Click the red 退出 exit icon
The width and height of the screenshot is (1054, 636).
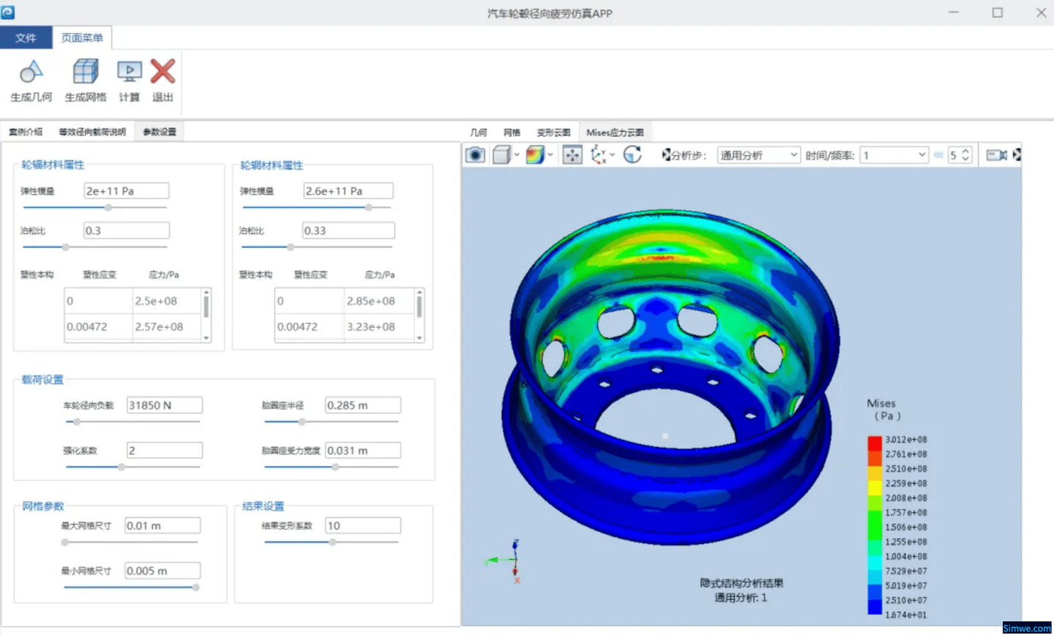(162, 72)
